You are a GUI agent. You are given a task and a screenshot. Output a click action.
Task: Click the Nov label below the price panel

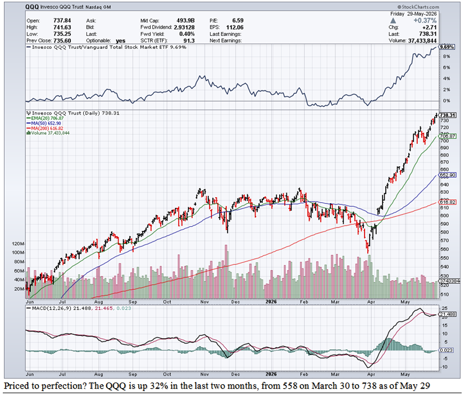(x=204, y=302)
